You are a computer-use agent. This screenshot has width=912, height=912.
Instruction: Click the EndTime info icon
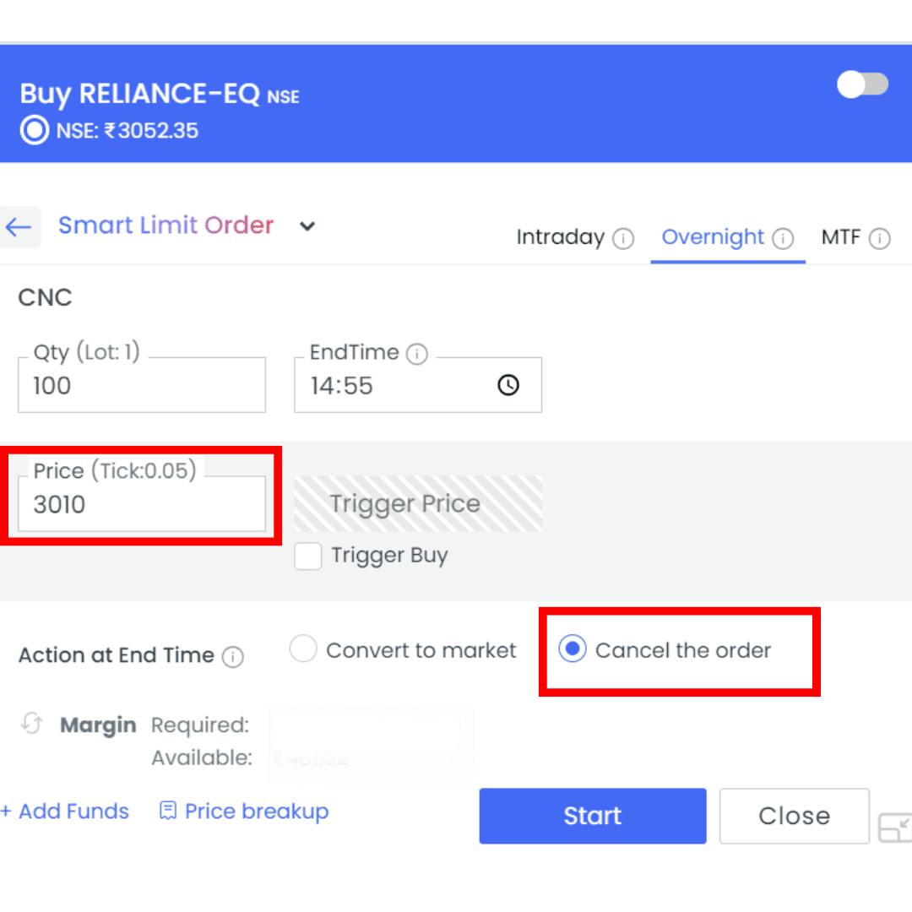[416, 354]
